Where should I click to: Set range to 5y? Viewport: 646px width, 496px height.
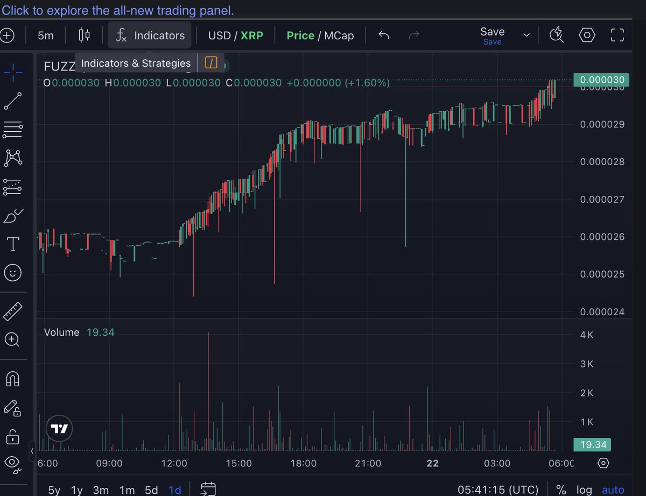[54, 490]
